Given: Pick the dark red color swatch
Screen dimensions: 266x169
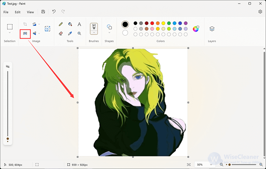Looking at the screenshot, I should pyautogui.click(x=147, y=23).
